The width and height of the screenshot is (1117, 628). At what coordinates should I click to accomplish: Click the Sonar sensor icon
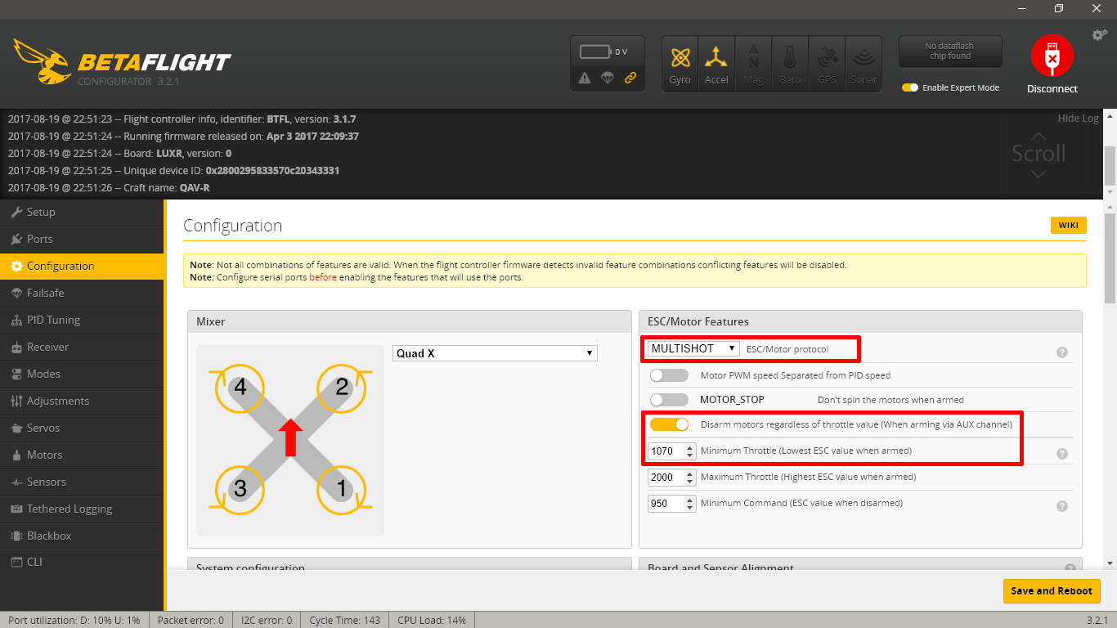[864, 65]
